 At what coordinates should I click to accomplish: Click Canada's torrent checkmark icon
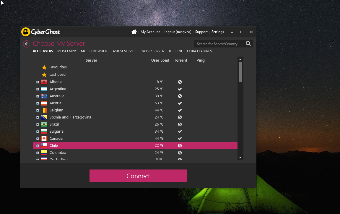pyautogui.click(x=180, y=139)
